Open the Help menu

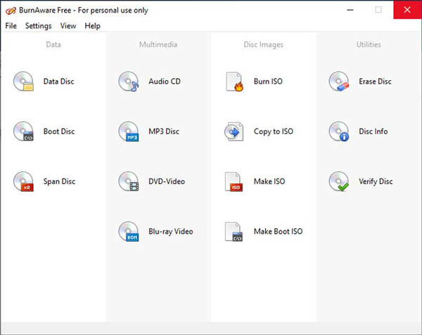click(93, 26)
